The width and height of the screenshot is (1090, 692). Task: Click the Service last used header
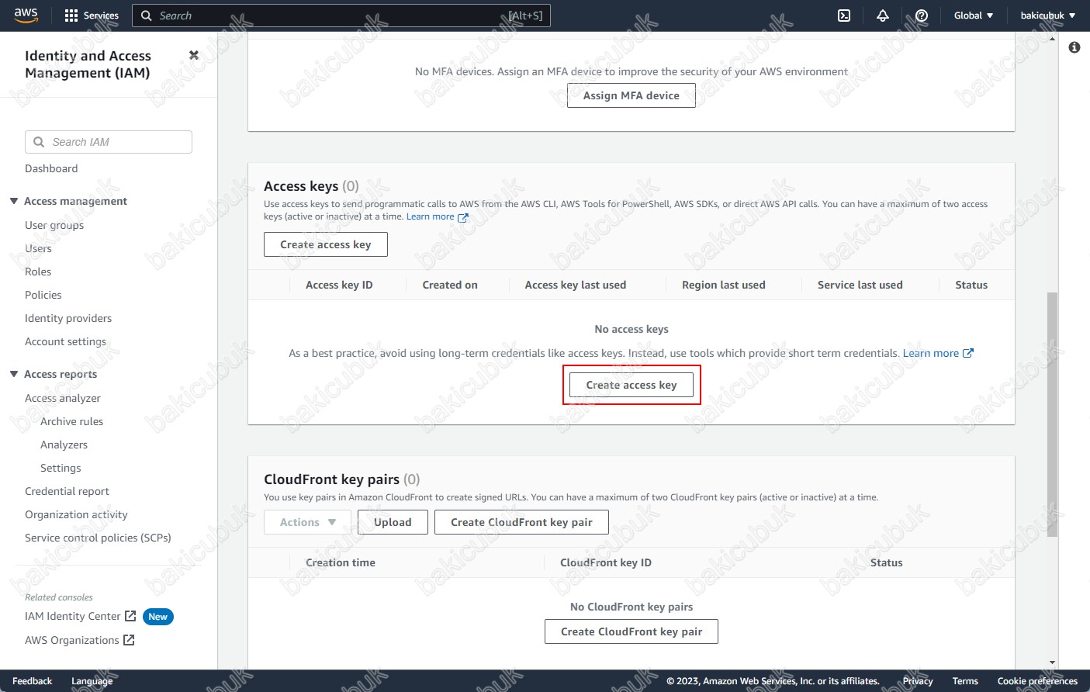click(860, 285)
